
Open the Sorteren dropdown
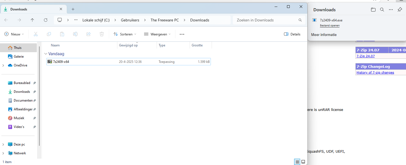(x=125, y=34)
